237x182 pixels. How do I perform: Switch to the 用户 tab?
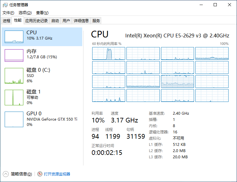point(66,21)
